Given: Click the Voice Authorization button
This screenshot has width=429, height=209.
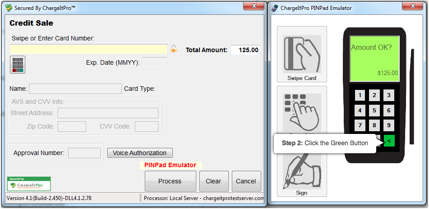Looking at the screenshot, I should (140, 153).
